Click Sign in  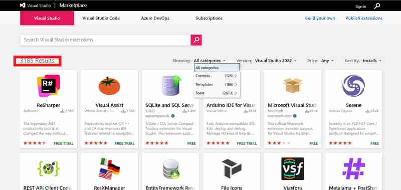tap(360, 7)
